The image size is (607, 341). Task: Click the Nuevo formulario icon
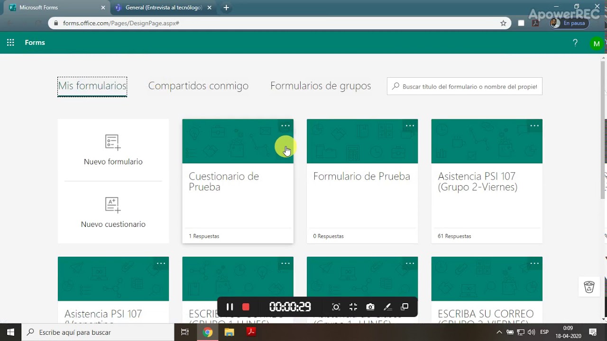pyautogui.click(x=113, y=142)
